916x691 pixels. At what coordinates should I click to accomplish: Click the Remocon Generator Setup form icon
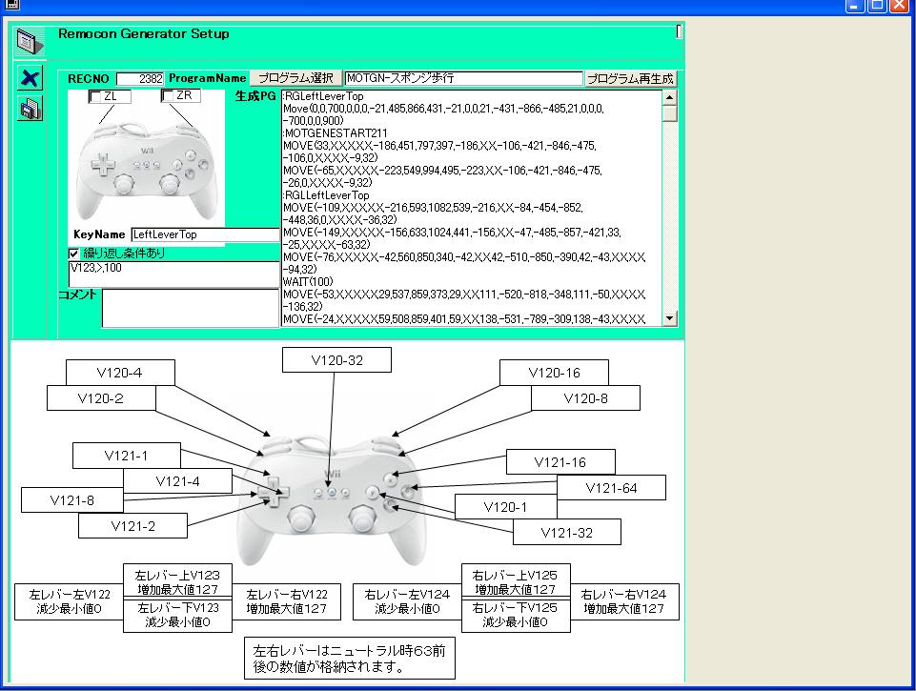30,41
